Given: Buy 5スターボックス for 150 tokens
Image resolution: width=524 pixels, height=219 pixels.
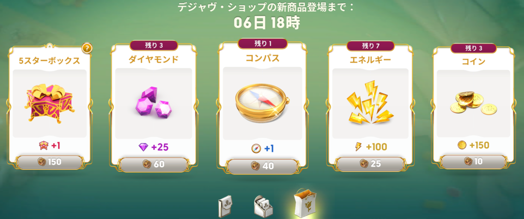Looking at the screenshot, I should coord(50,162).
